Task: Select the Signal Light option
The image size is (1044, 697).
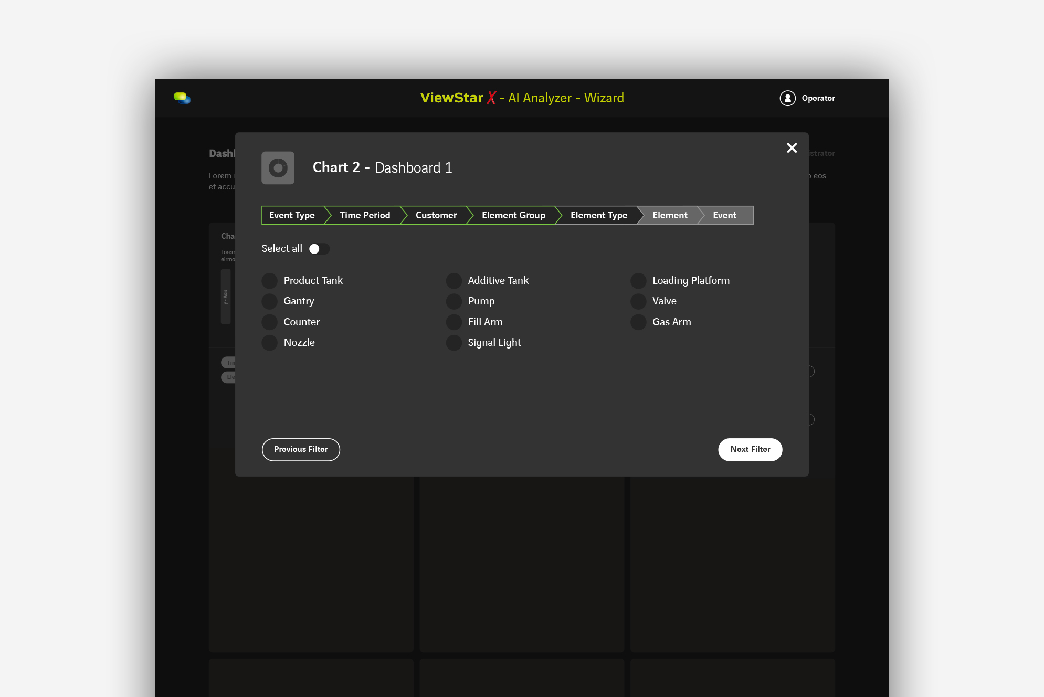Action: (x=454, y=343)
